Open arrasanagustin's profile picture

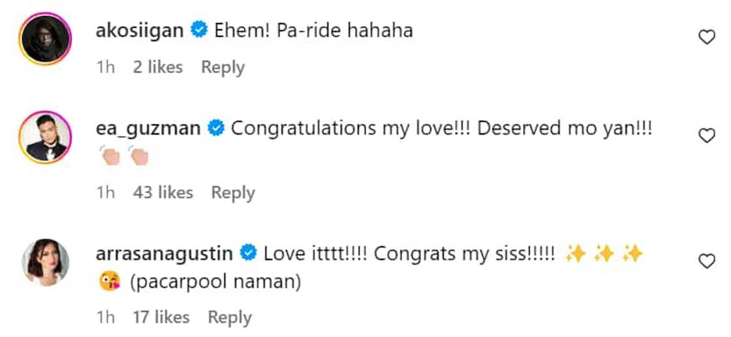point(46,262)
